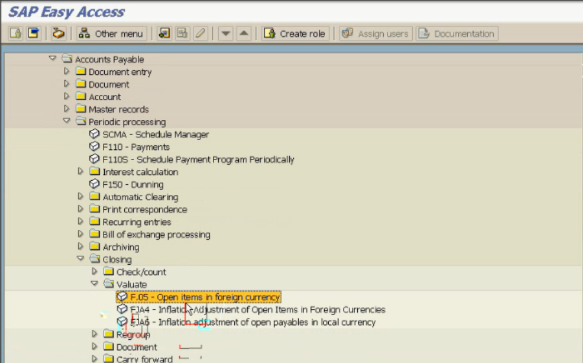583x363 pixels.
Task: Click the Create role button
Action: [x=295, y=34]
